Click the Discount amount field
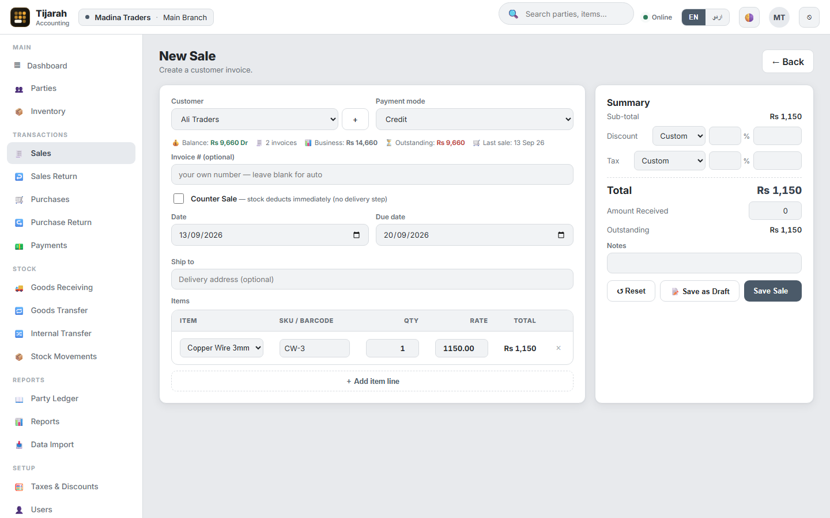830x518 pixels. 778,136
